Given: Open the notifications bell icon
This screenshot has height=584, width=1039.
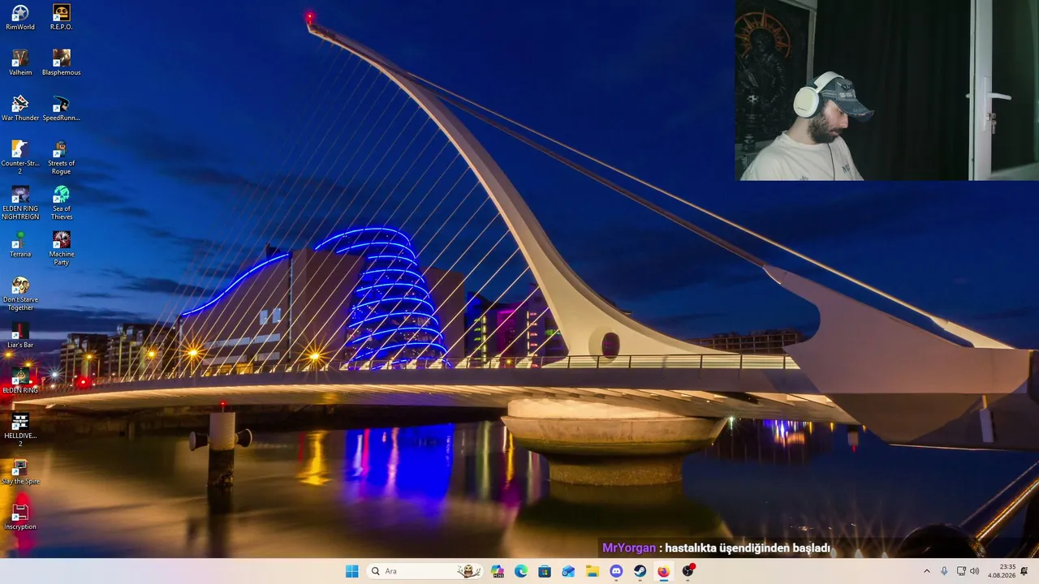Looking at the screenshot, I should point(1024,571).
